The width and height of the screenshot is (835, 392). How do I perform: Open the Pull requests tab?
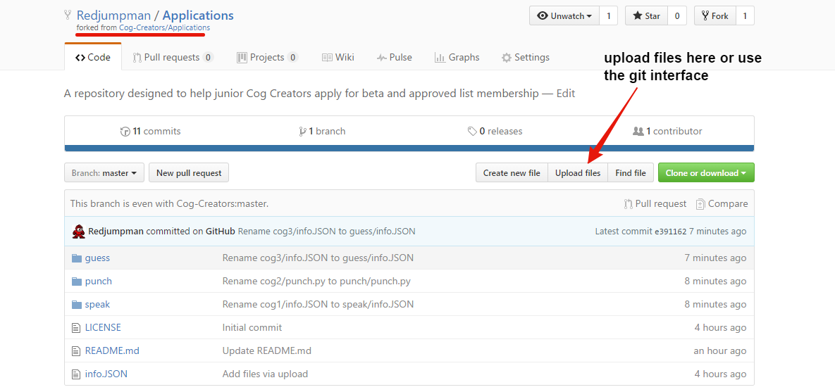(173, 58)
